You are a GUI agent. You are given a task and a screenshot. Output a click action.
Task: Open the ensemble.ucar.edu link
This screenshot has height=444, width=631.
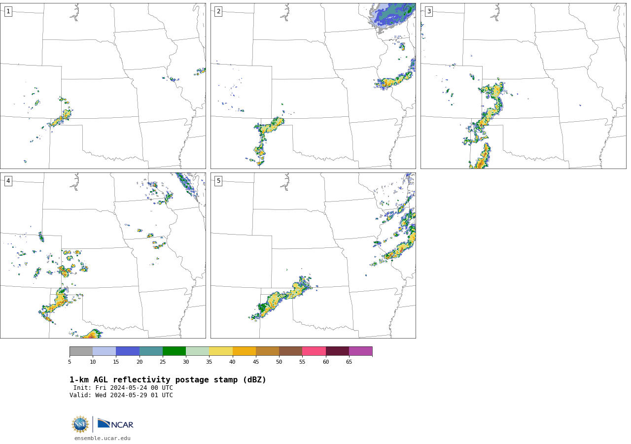103,438
